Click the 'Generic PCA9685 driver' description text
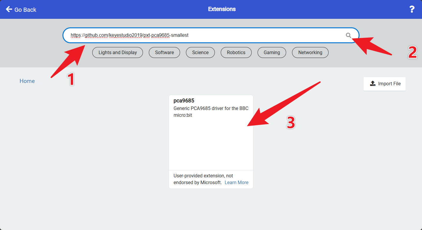This screenshot has width=422, height=230. point(211,112)
